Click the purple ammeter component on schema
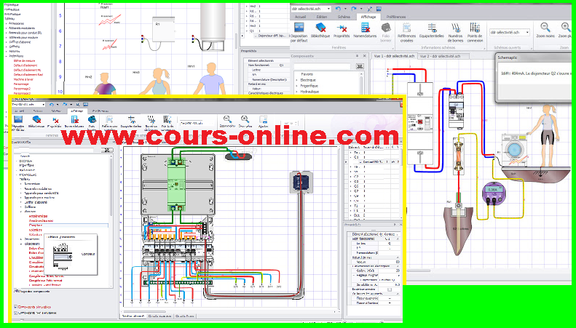The height and width of the screenshot is (328, 576). pyautogui.click(x=493, y=193)
